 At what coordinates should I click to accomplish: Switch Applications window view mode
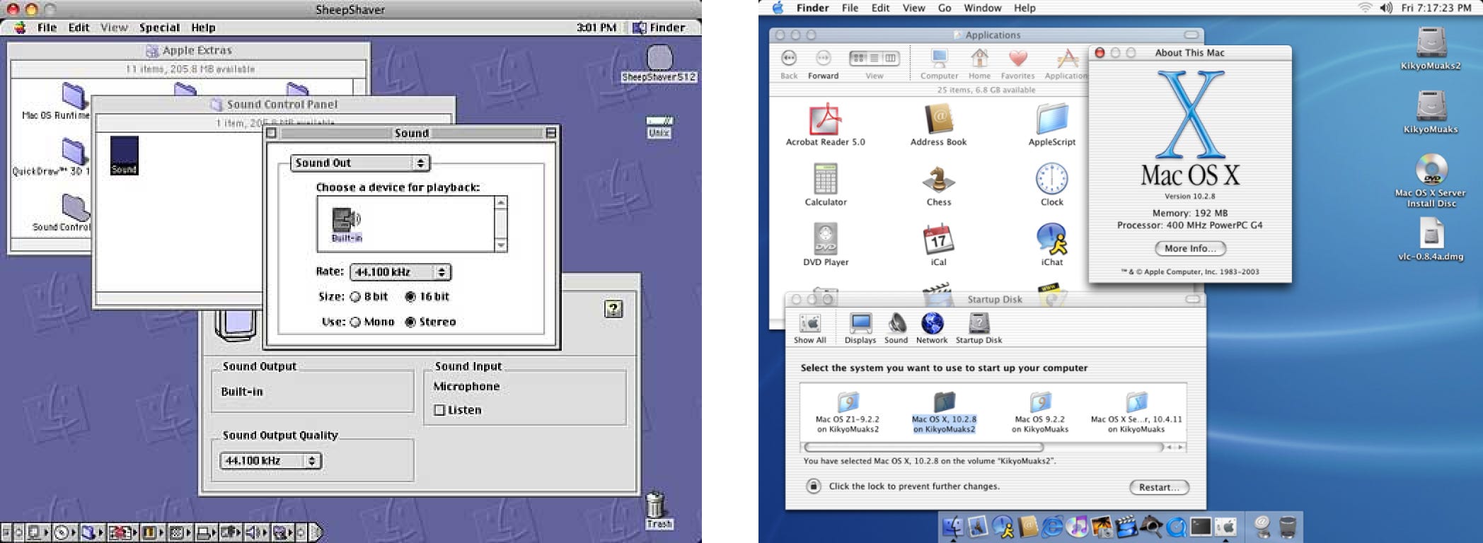click(874, 59)
